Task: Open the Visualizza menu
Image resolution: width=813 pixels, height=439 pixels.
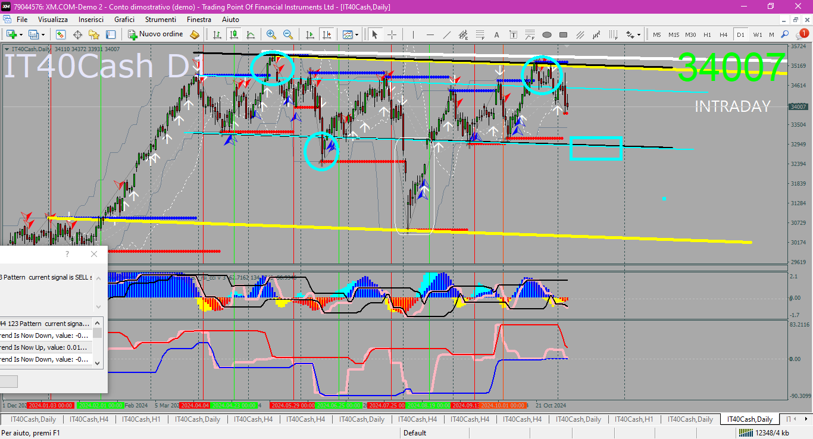Action: (x=53, y=20)
